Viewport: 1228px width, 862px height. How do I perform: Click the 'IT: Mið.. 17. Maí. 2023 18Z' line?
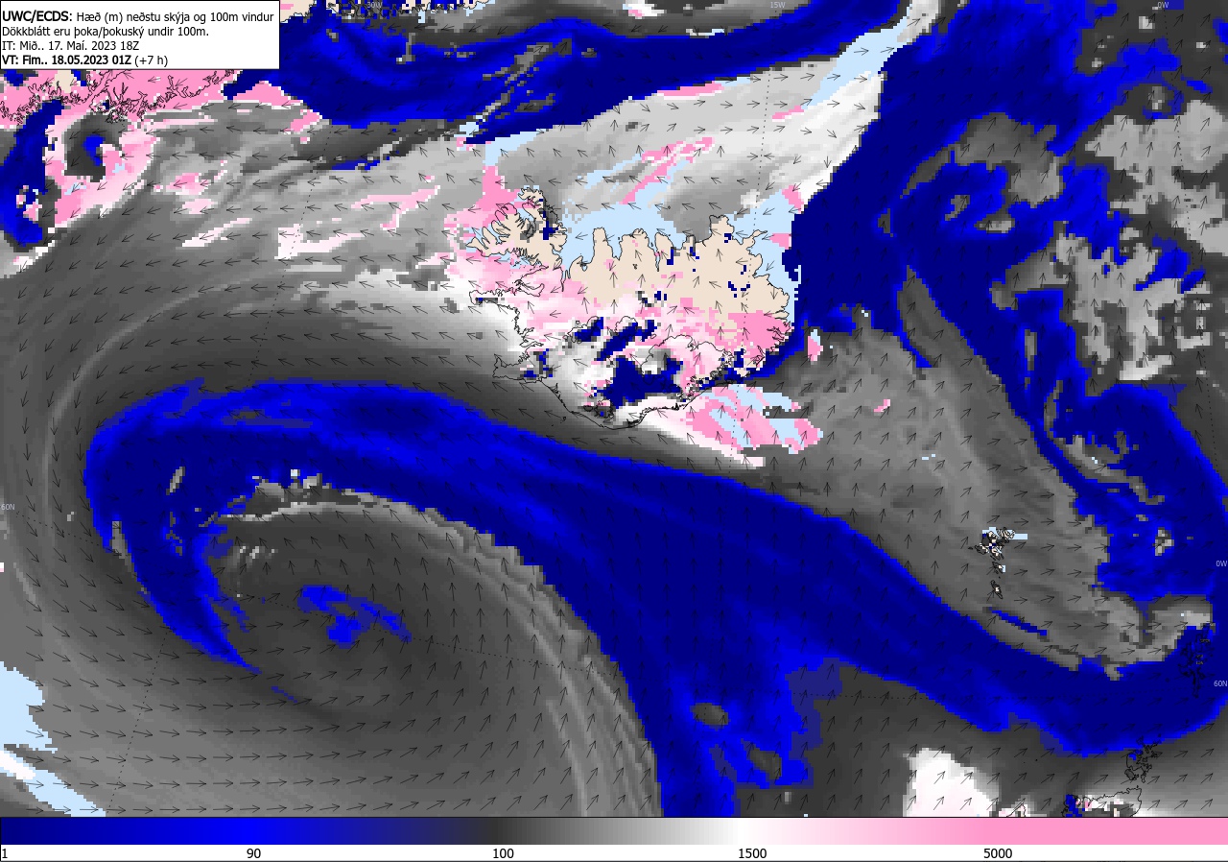pyautogui.click(x=71, y=45)
